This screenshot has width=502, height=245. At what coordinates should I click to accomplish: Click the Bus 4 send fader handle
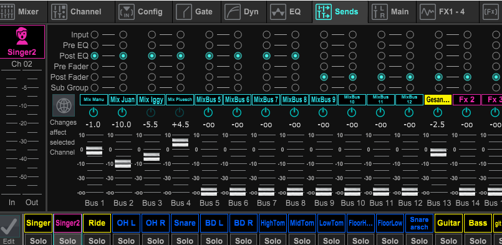pyautogui.click(x=180, y=142)
